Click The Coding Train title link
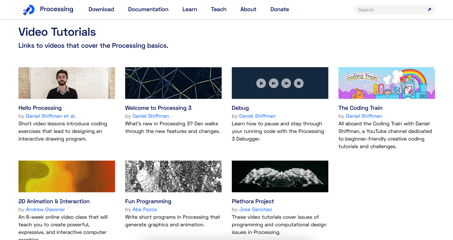453x240 pixels. (x=360, y=108)
